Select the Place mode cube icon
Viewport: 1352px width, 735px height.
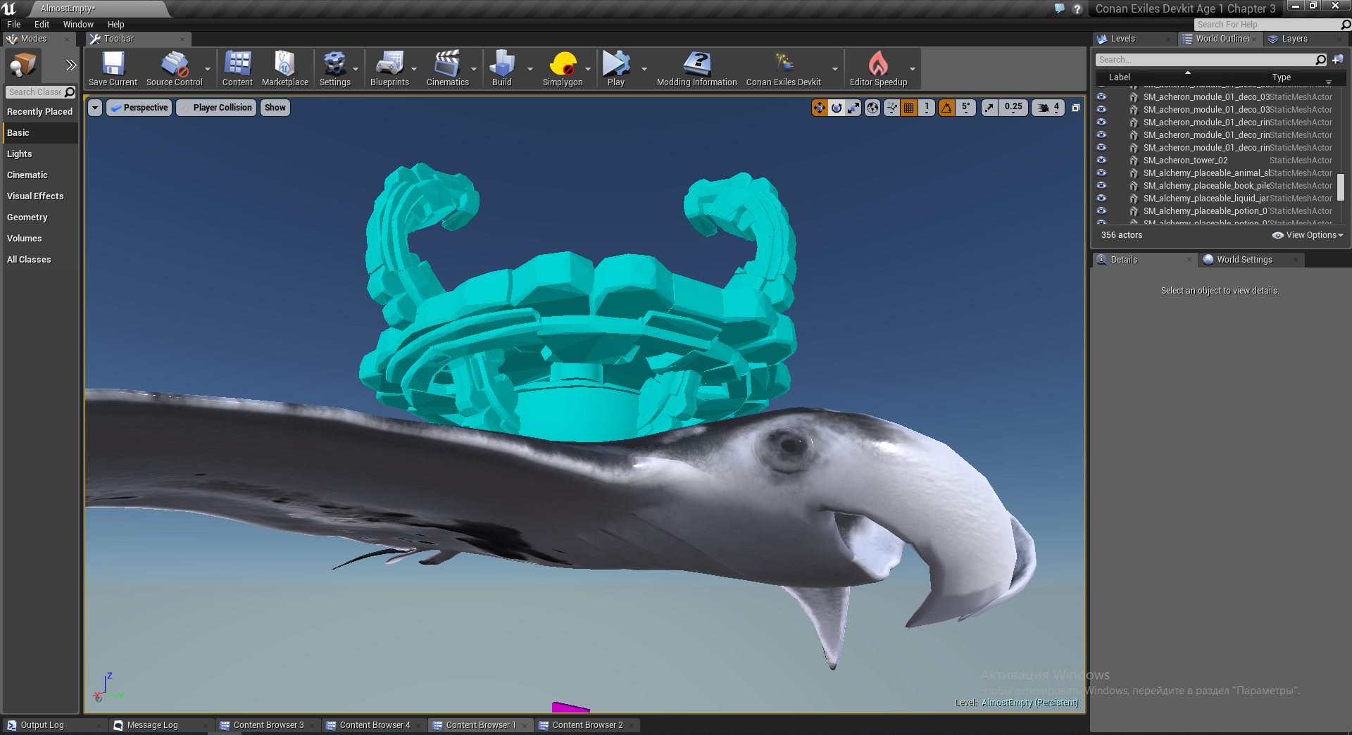(x=23, y=65)
